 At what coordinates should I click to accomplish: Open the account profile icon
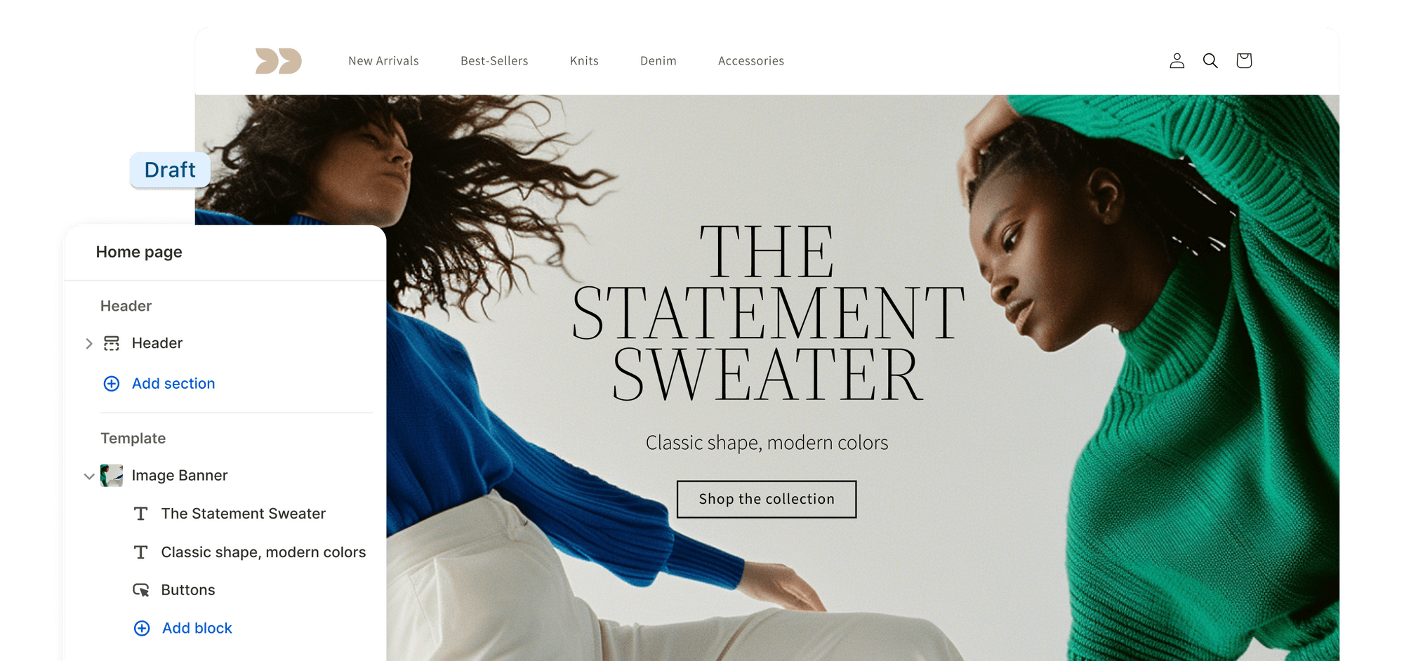point(1177,61)
